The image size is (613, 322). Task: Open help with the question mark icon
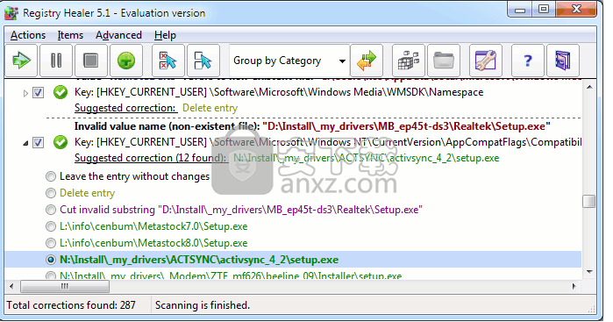click(527, 61)
